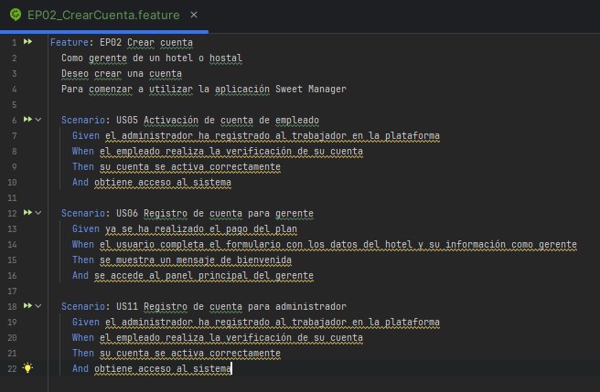The width and height of the screenshot is (600, 392).
Task: Click the Then keyword on line 15
Action: click(83, 260)
